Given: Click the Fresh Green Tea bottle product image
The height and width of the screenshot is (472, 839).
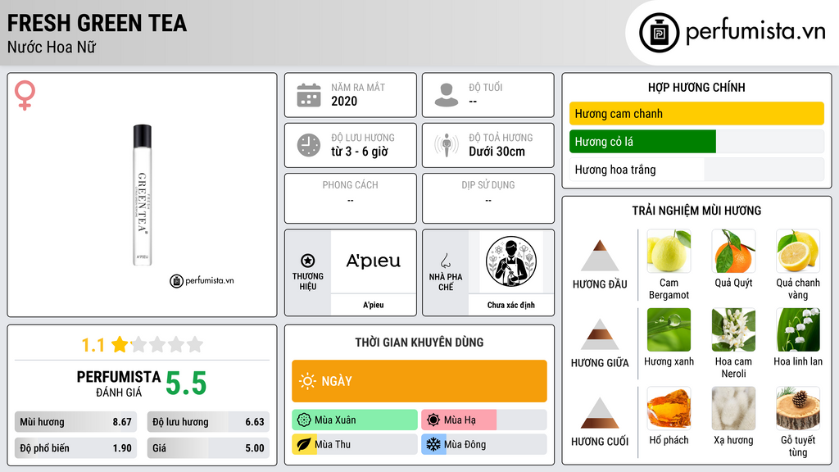Looking at the screenshot, I should [143, 195].
